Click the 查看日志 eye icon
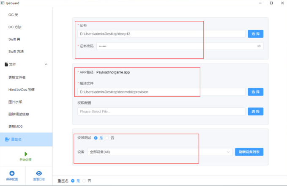Viewport: 287px width, 186px height. point(39,173)
